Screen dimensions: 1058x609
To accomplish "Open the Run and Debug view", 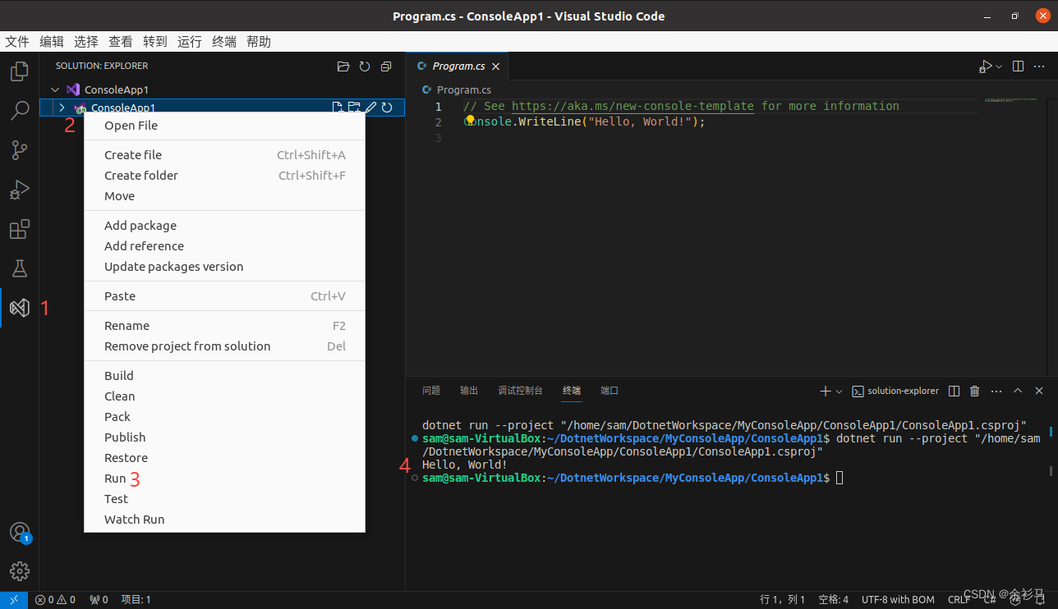I will [x=19, y=190].
